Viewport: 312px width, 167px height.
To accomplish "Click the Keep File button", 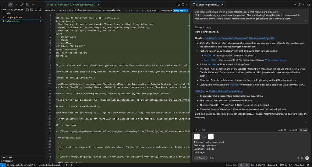I will (180, 11).
